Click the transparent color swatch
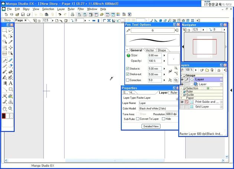Image resolution: width=234 pixels, height=169 pixels. coord(12,116)
